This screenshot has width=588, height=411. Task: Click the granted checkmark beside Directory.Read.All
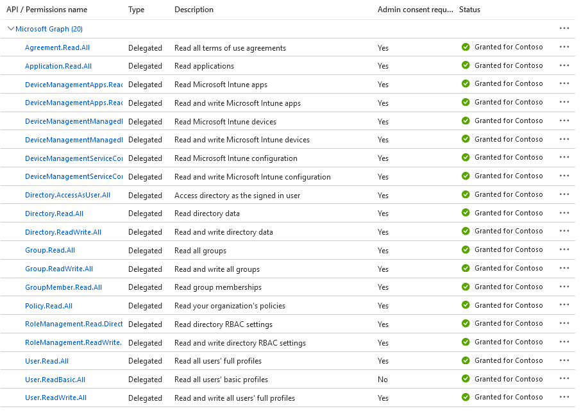tap(466, 213)
